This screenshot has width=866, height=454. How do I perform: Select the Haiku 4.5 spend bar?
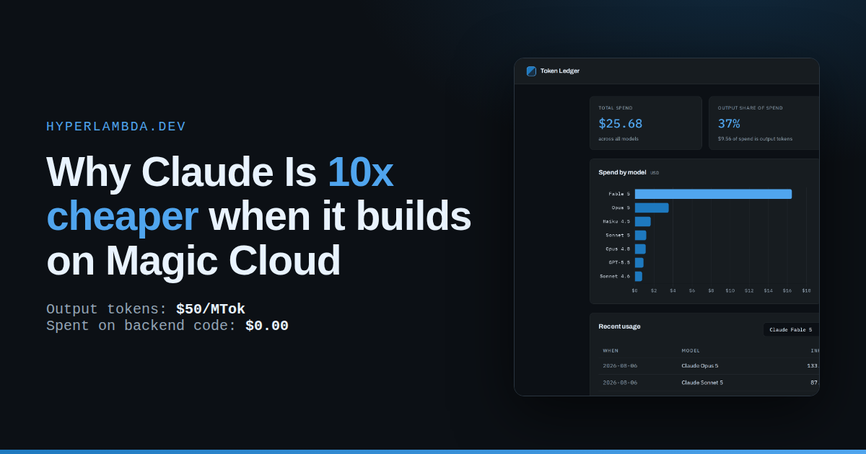pyautogui.click(x=642, y=221)
